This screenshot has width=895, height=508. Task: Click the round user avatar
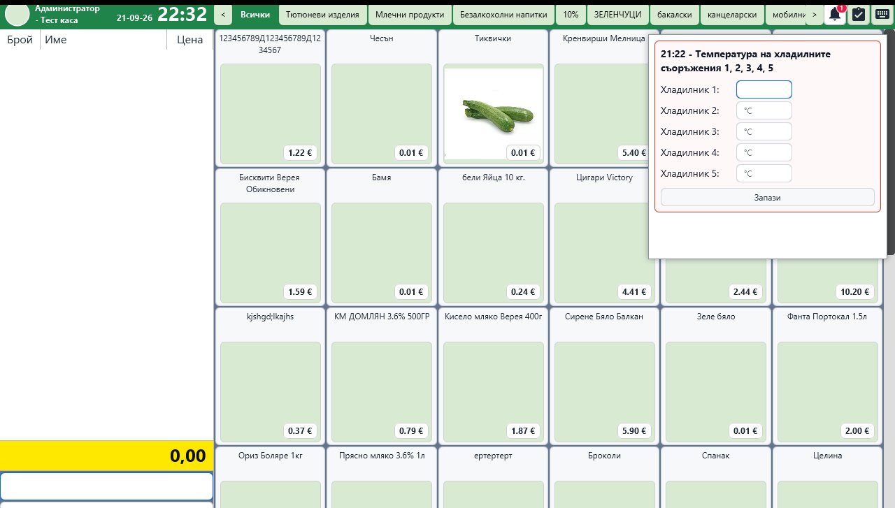click(x=17, y=15)
